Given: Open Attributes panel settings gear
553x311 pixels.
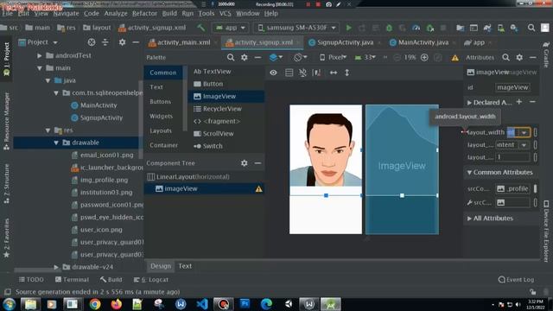Looking at the screenshot, I should pos(519,57).
